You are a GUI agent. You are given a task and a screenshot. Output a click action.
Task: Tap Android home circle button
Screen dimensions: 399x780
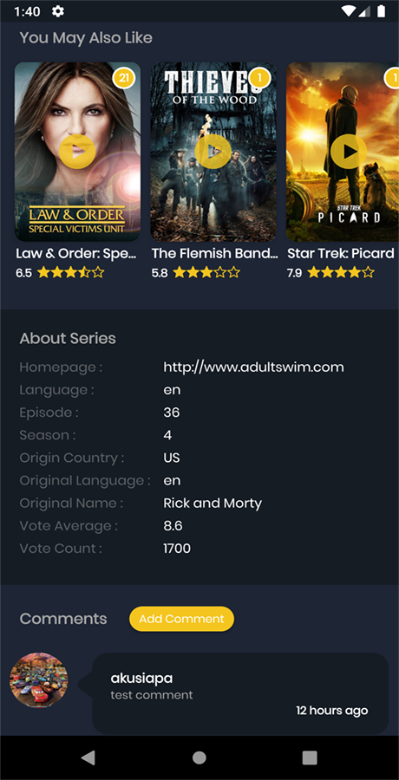(199, 757)
